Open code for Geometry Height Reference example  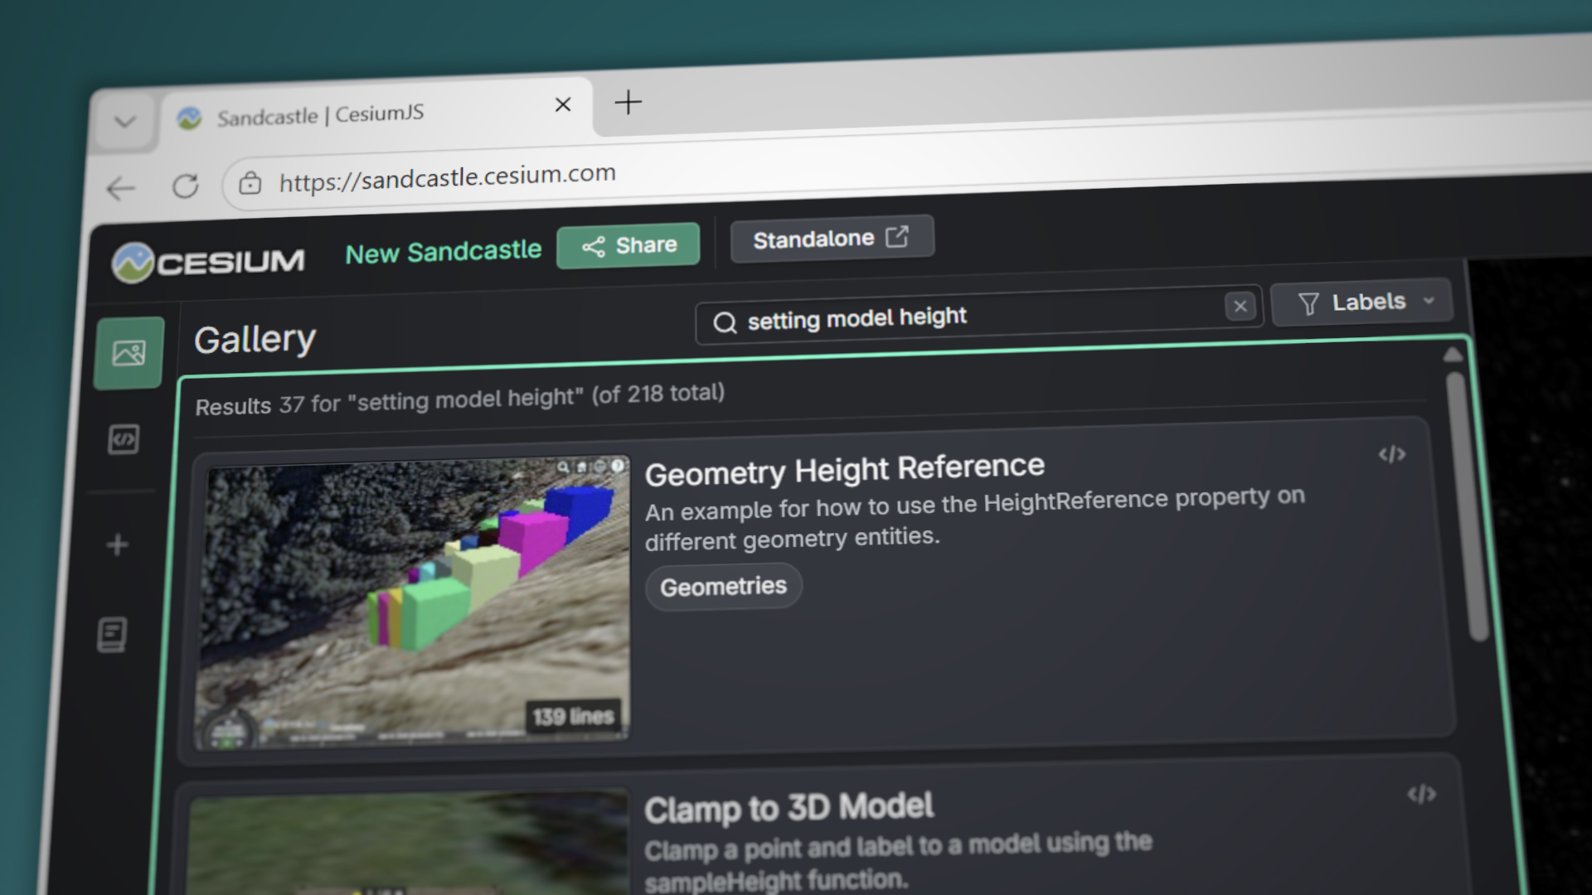tap(1392, 453)
